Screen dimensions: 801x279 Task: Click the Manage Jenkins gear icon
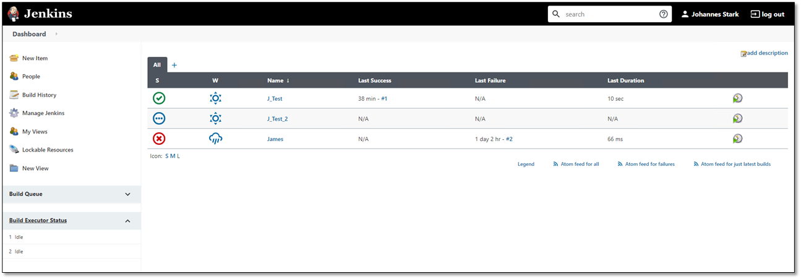[x=14, y=113]
